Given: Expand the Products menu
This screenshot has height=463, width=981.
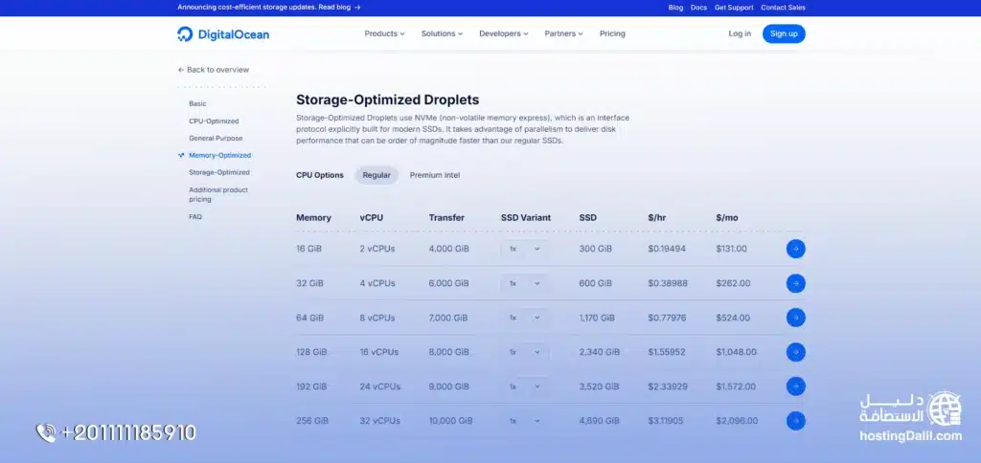Looking at the screenshot, I should pyautogui.click(x=384, y=33).
